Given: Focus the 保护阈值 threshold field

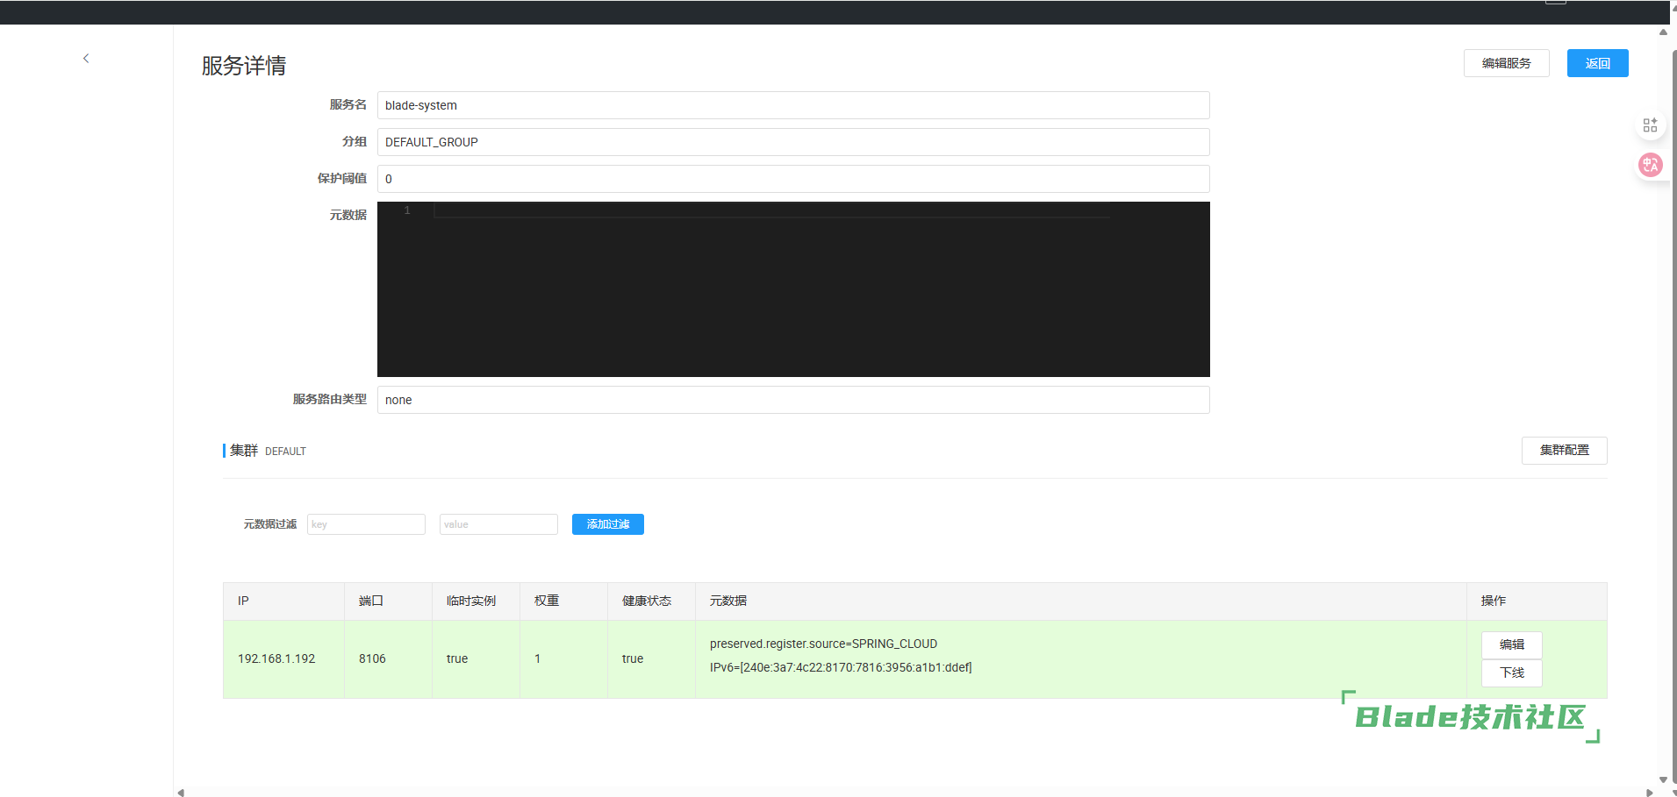Looking at the screenshot, I should pyautogui.click(x=792, y=179).
